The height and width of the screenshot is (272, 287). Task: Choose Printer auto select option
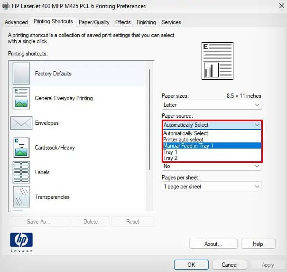pyautogui.click(x=212, y=140)
